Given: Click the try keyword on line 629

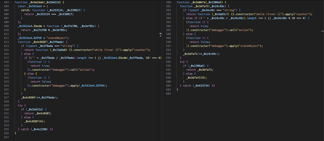Looking at the screenshot, I should [20, 105].
